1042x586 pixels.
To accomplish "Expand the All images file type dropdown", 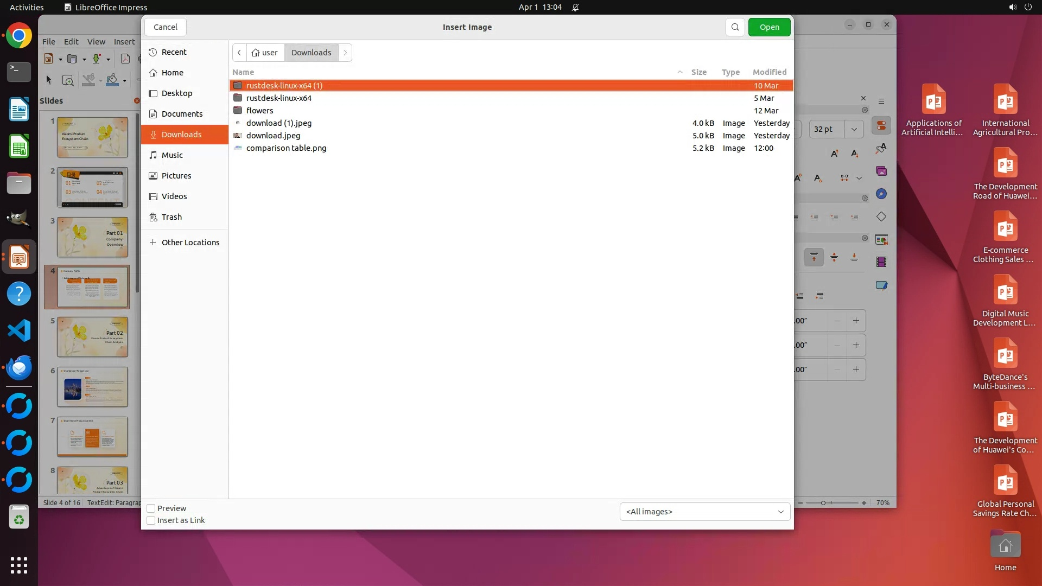I will point(704,512).
